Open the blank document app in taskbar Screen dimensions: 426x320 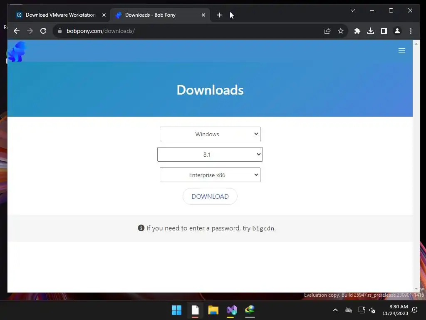[x=195, y=310]
